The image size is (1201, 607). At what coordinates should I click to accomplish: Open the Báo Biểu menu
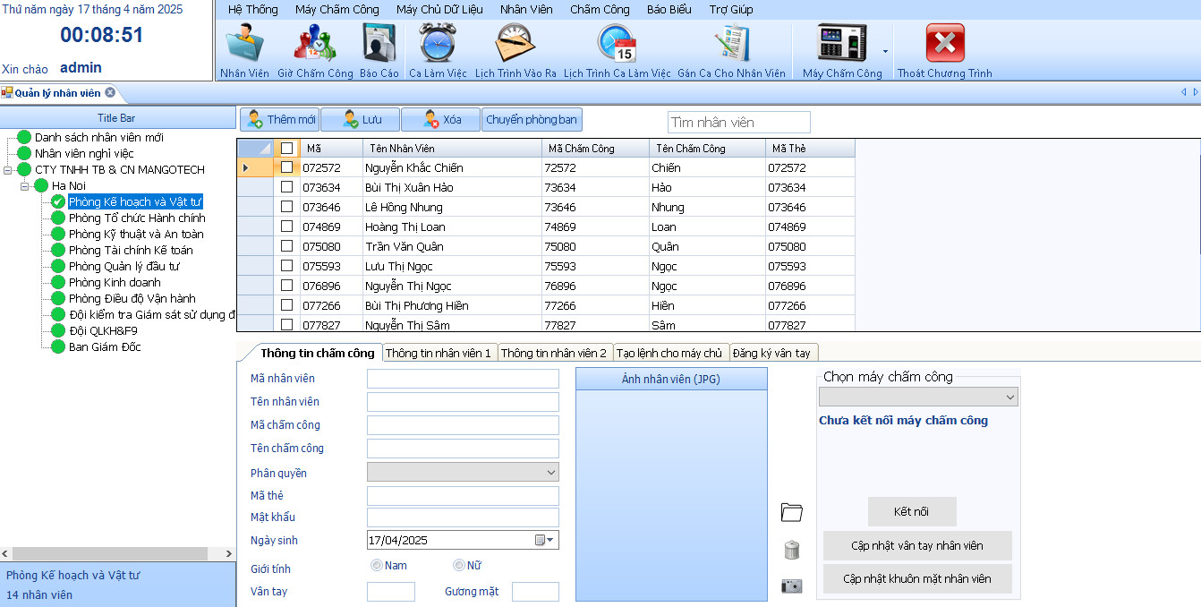point(669,10)
